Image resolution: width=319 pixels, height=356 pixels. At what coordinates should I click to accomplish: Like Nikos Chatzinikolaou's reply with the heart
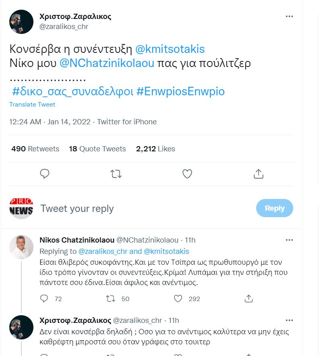pos(178,299)
